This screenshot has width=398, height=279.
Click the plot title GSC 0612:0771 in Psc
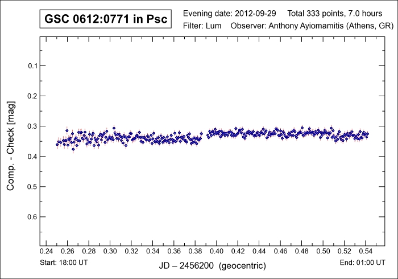106,19
